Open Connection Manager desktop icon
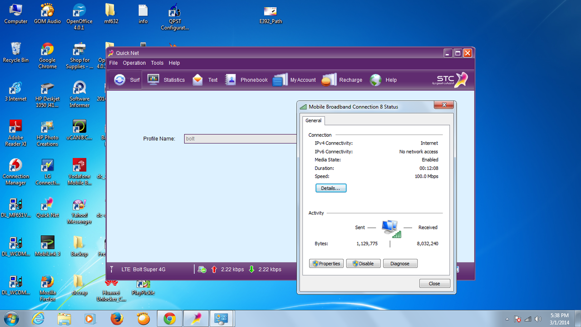The width and height of the screenshot is (581, 327). 16,172
